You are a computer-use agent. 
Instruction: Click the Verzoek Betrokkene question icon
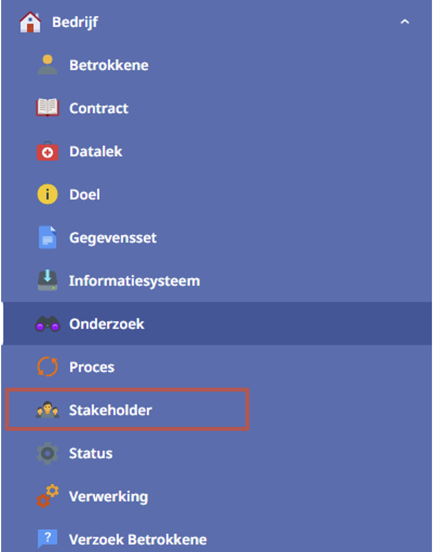[48, 539]
